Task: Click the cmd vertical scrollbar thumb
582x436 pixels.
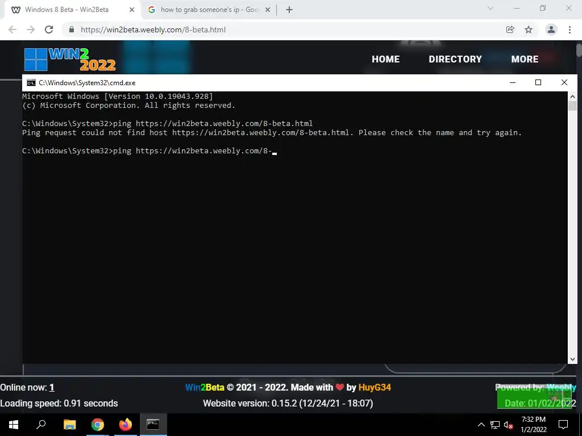Action: coord(572,106)
